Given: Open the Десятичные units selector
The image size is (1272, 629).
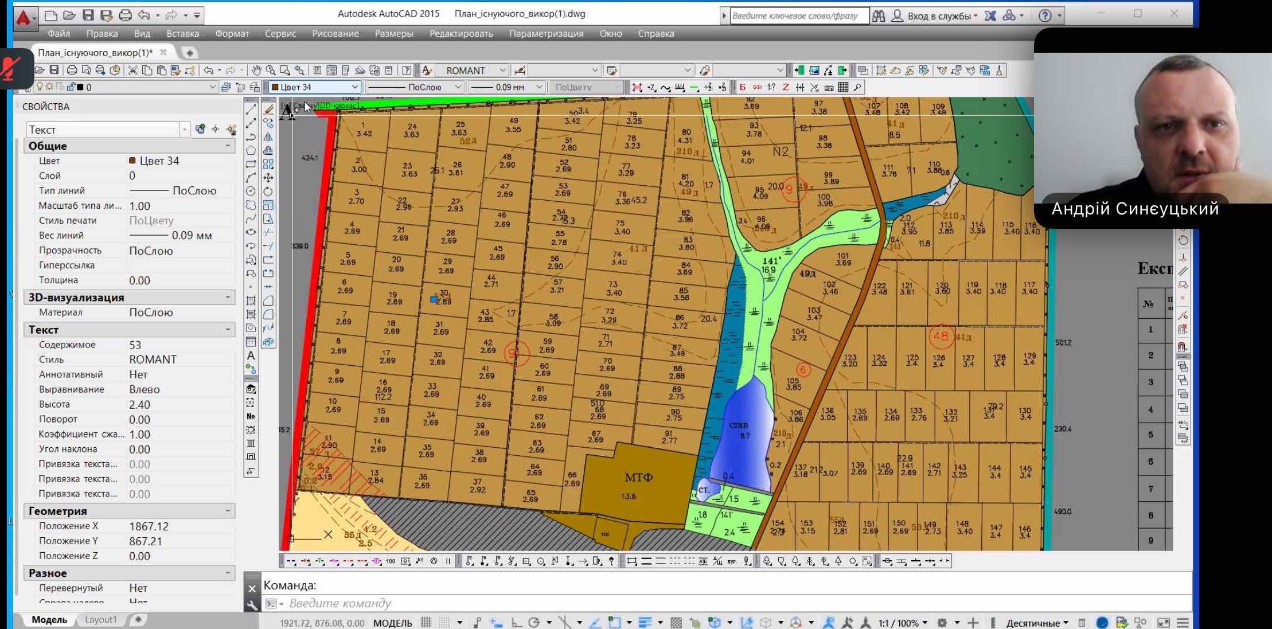Looking at the screenshot, I should pyautogui.click(x=1037, y=623).
